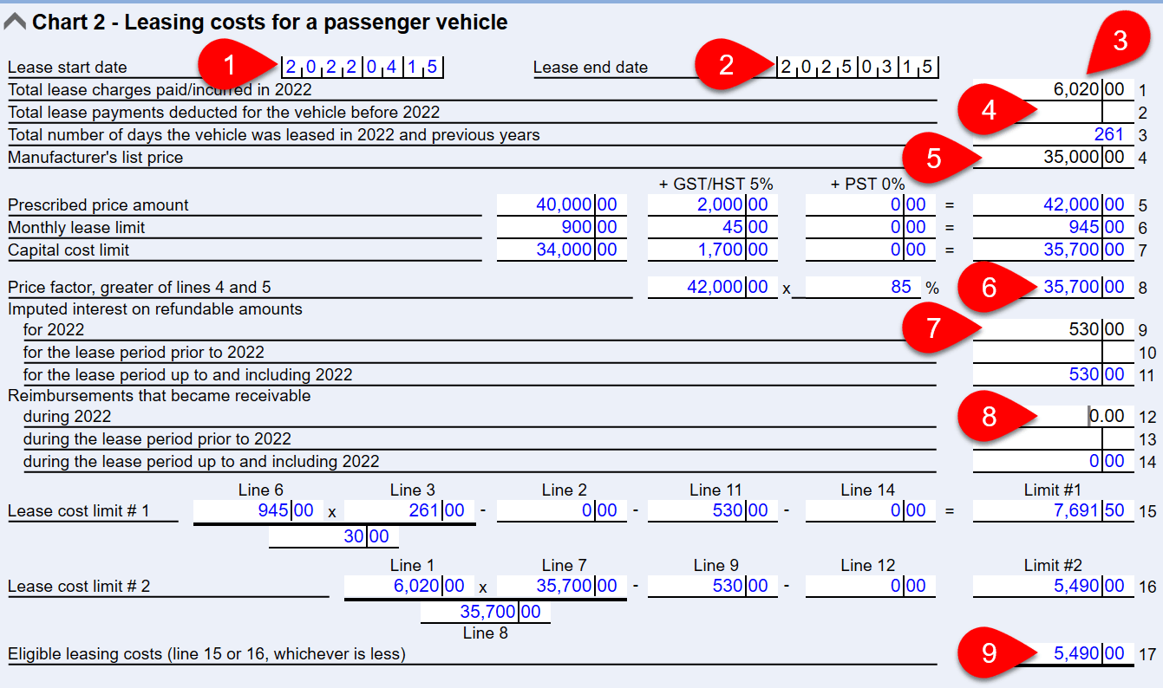Click the 1,700 GST/HST capital cost cell
The width and height of the screenshot is (1163, 688).
coord(712,250)
